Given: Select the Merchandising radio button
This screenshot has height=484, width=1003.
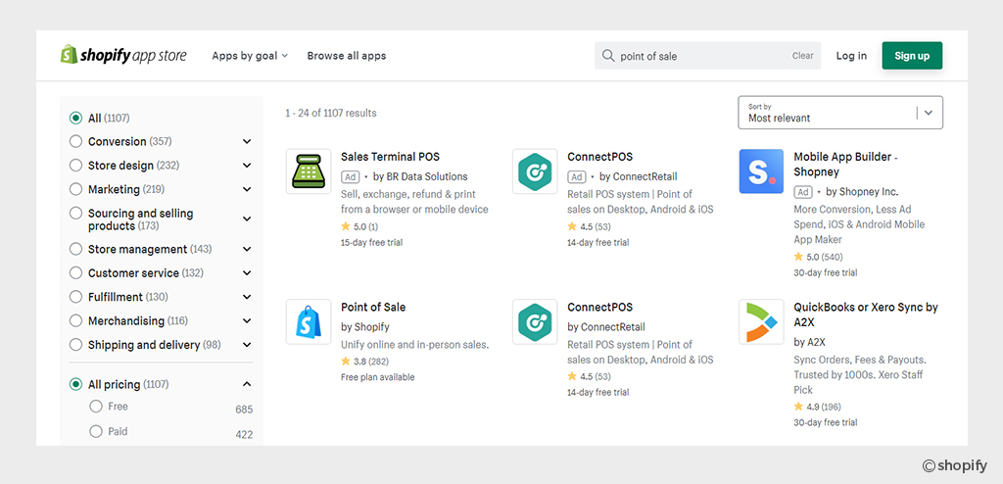Looking at the screenshot, I should (75, 320).
